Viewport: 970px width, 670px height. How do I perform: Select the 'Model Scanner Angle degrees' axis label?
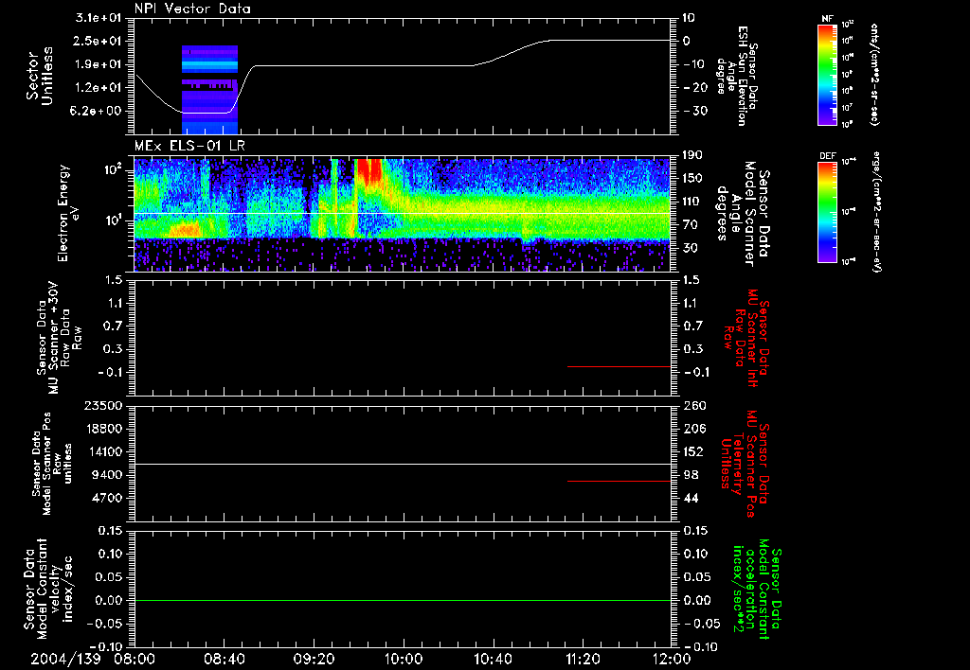[x=742, y=213]
